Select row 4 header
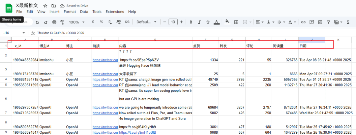Image resolution: width=356 pixels, height=135 pixels. click(x=6, y=79)
